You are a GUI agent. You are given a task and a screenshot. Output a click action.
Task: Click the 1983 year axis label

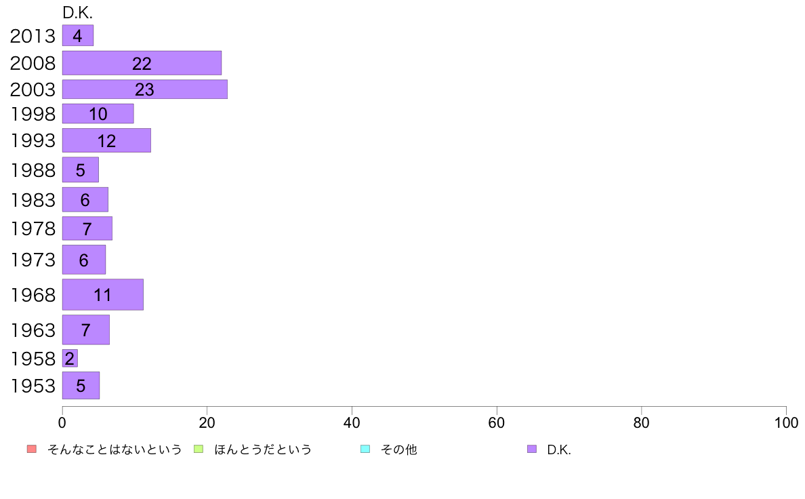33,200
